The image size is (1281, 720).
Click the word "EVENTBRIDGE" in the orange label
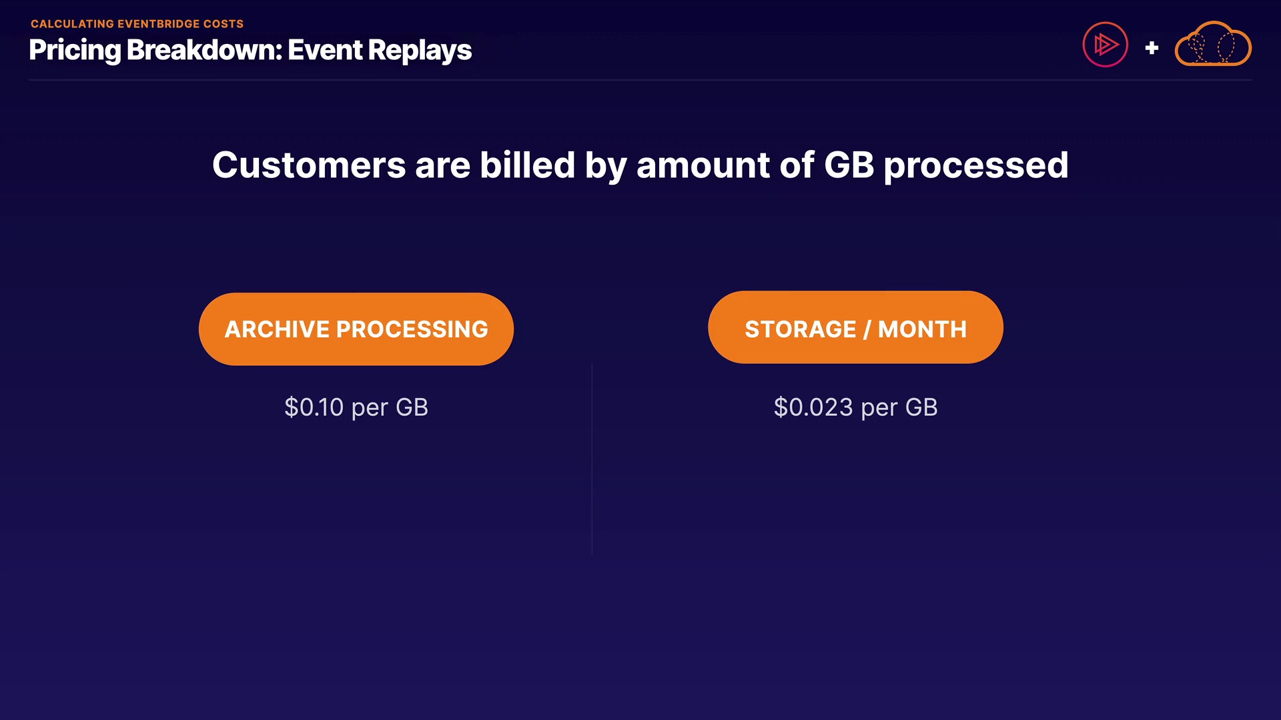point(158,24)
